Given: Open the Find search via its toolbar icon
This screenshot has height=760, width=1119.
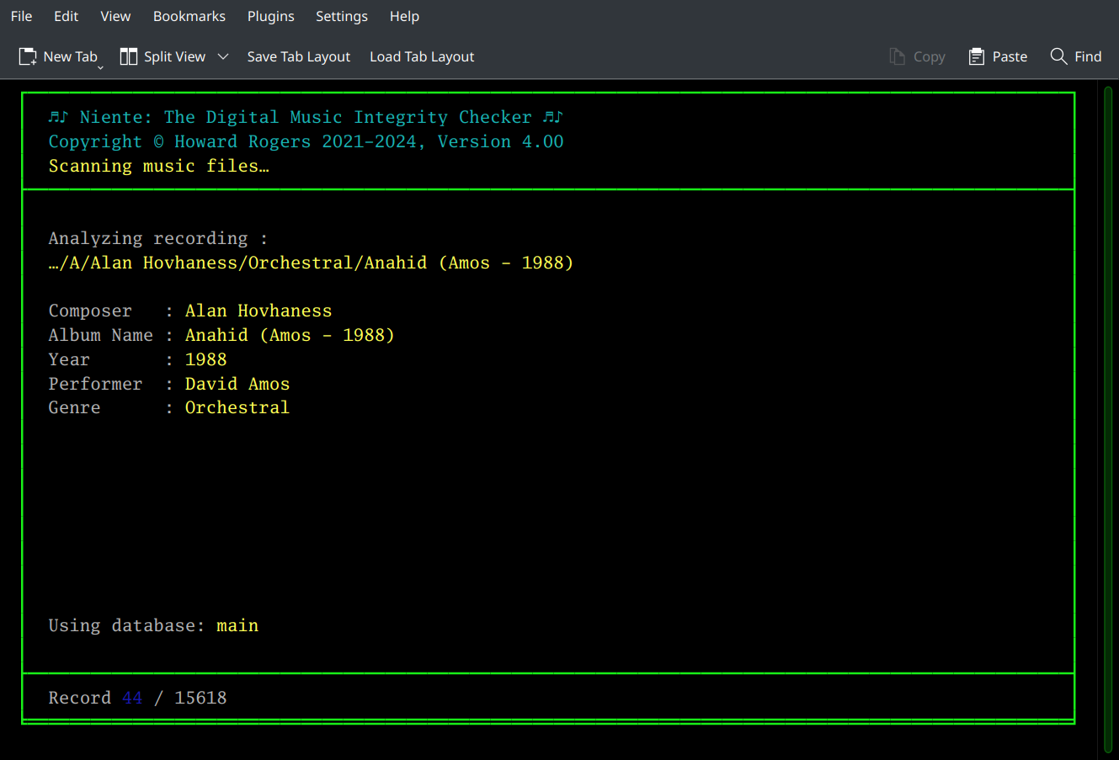Looking at the screenshot, I should 1058,56.
